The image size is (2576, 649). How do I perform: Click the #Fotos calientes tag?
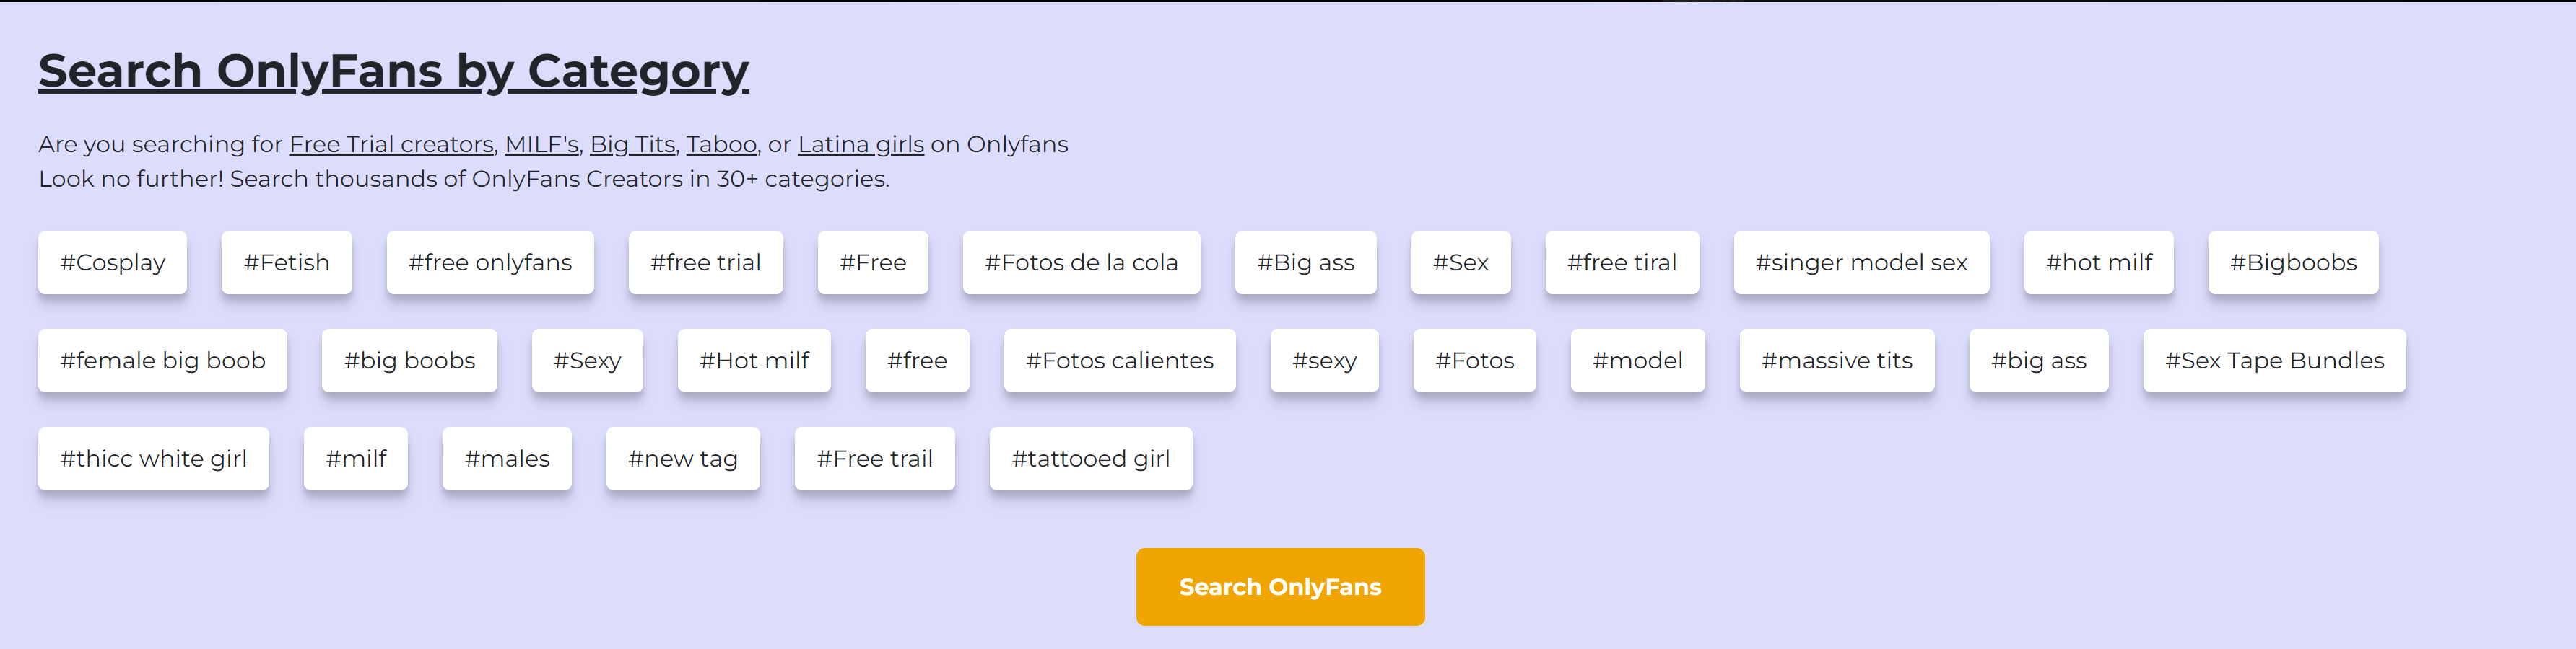[x=1119, y=361]
